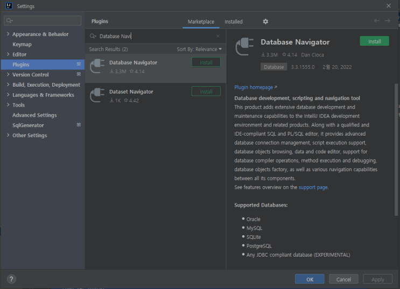Switch to the Marketplace tab
Viewport: 400px width, 289px height.
(201, 22)
